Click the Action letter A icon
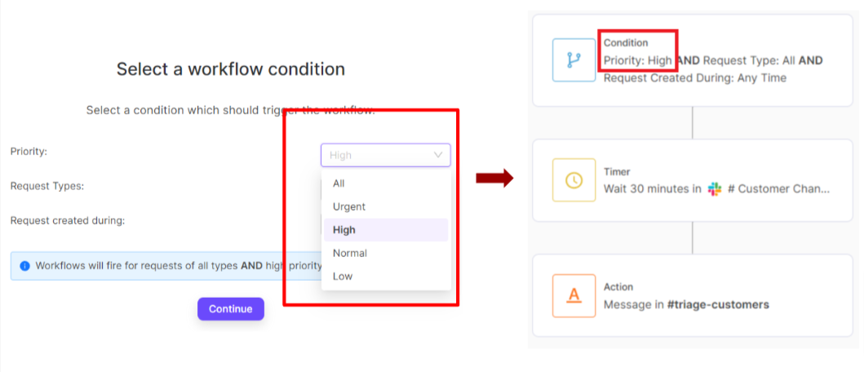Viewport: 864px width, 372px height. tap(574, 295)
